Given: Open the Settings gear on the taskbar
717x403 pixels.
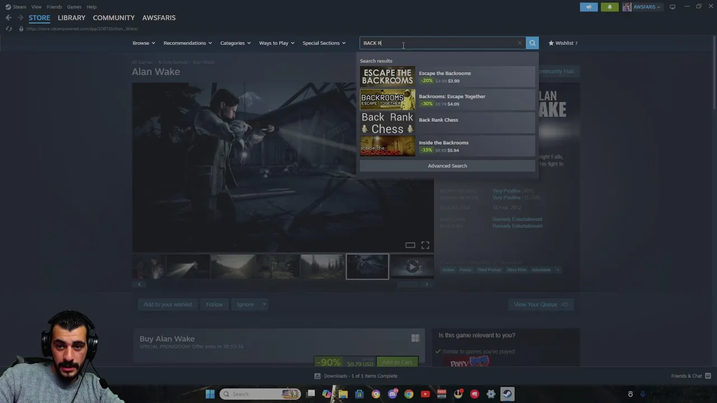Looking at the screenshot, I should pyautogui.click(x=491, y=394).
